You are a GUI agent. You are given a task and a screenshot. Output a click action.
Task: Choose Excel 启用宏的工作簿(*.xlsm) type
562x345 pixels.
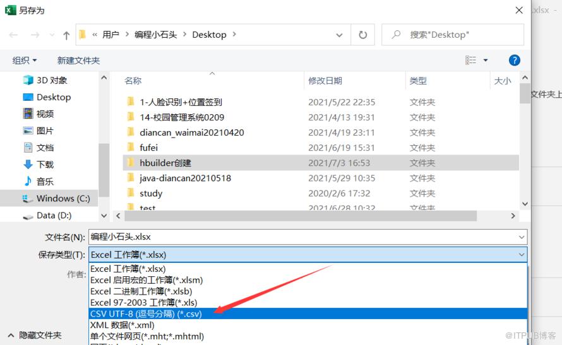coord(308,280)
